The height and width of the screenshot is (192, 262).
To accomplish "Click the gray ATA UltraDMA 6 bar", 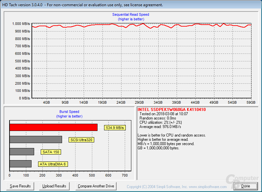I will pos(21,164).
